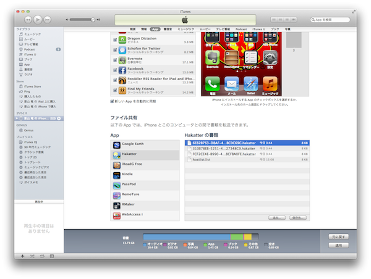The height and width of the screenshot is (279, 371).
Task: Click the orange Music icon in the dock
Action: pyautogui.click(x=270, y=83)
